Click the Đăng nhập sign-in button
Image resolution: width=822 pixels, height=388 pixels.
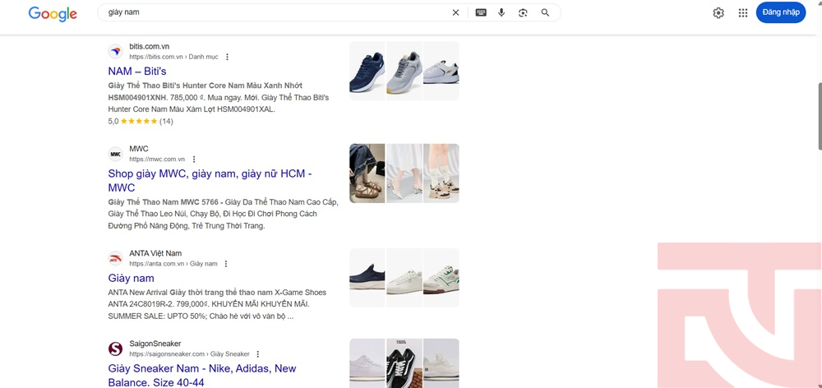point(781,12)
